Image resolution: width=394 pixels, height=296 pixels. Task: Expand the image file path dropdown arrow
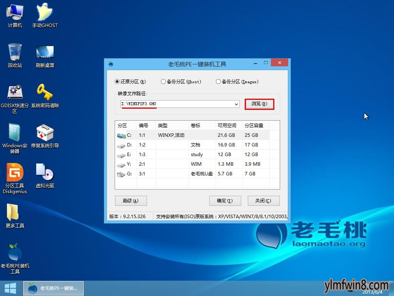(237, 104)
